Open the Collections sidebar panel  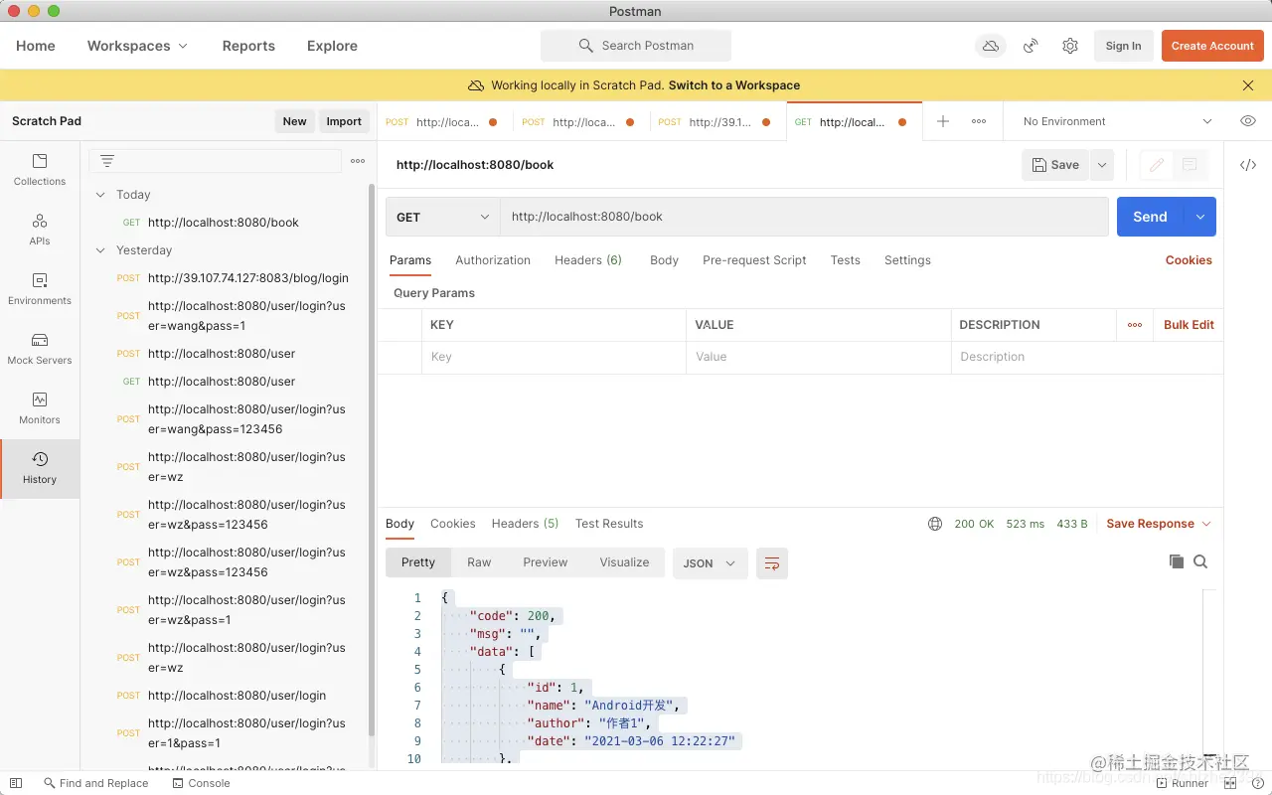40,170
